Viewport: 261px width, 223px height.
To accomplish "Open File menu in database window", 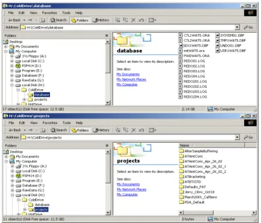I will (10, 13).
